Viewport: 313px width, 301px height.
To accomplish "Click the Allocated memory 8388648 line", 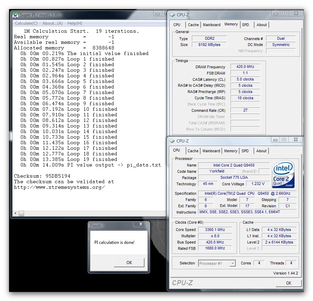I will pyautogui.click(x=64, y=48).
